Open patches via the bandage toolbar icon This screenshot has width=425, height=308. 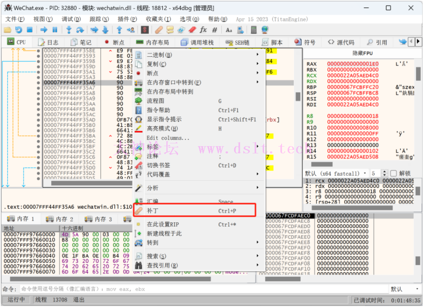pyautogui.click(x=159, y=30)
